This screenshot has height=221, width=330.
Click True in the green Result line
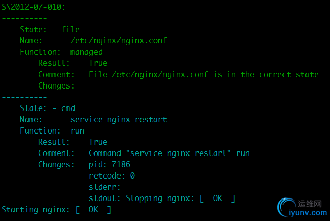[x=98, y=63]
